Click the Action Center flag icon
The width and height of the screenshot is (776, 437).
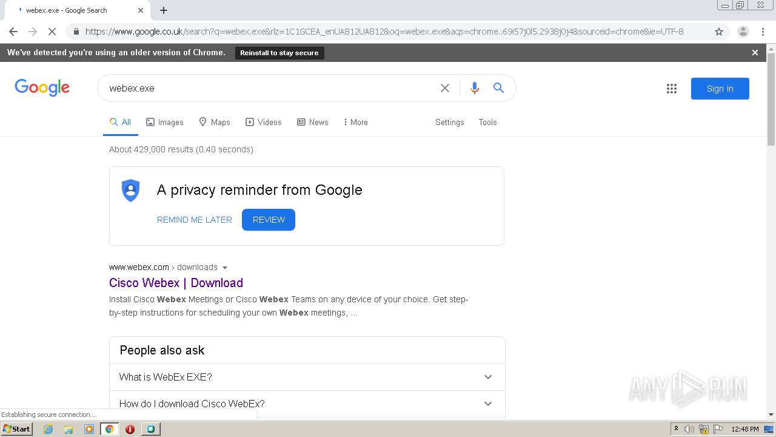(x=718, y=429)
